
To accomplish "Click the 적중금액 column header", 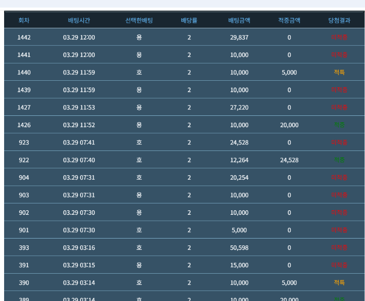I will click(x=289, y=21).
